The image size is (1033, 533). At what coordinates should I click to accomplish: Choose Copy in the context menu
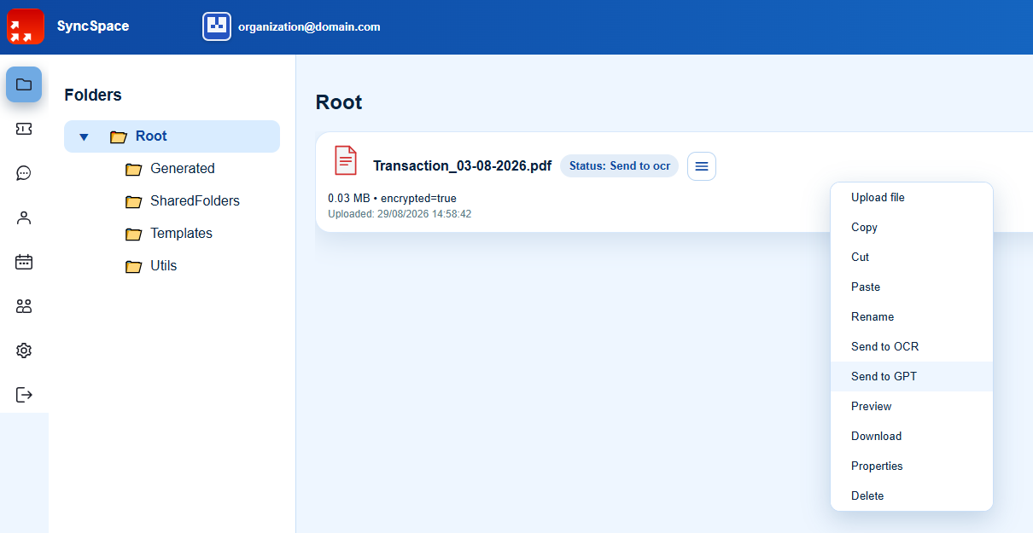[x=912, y=228]
